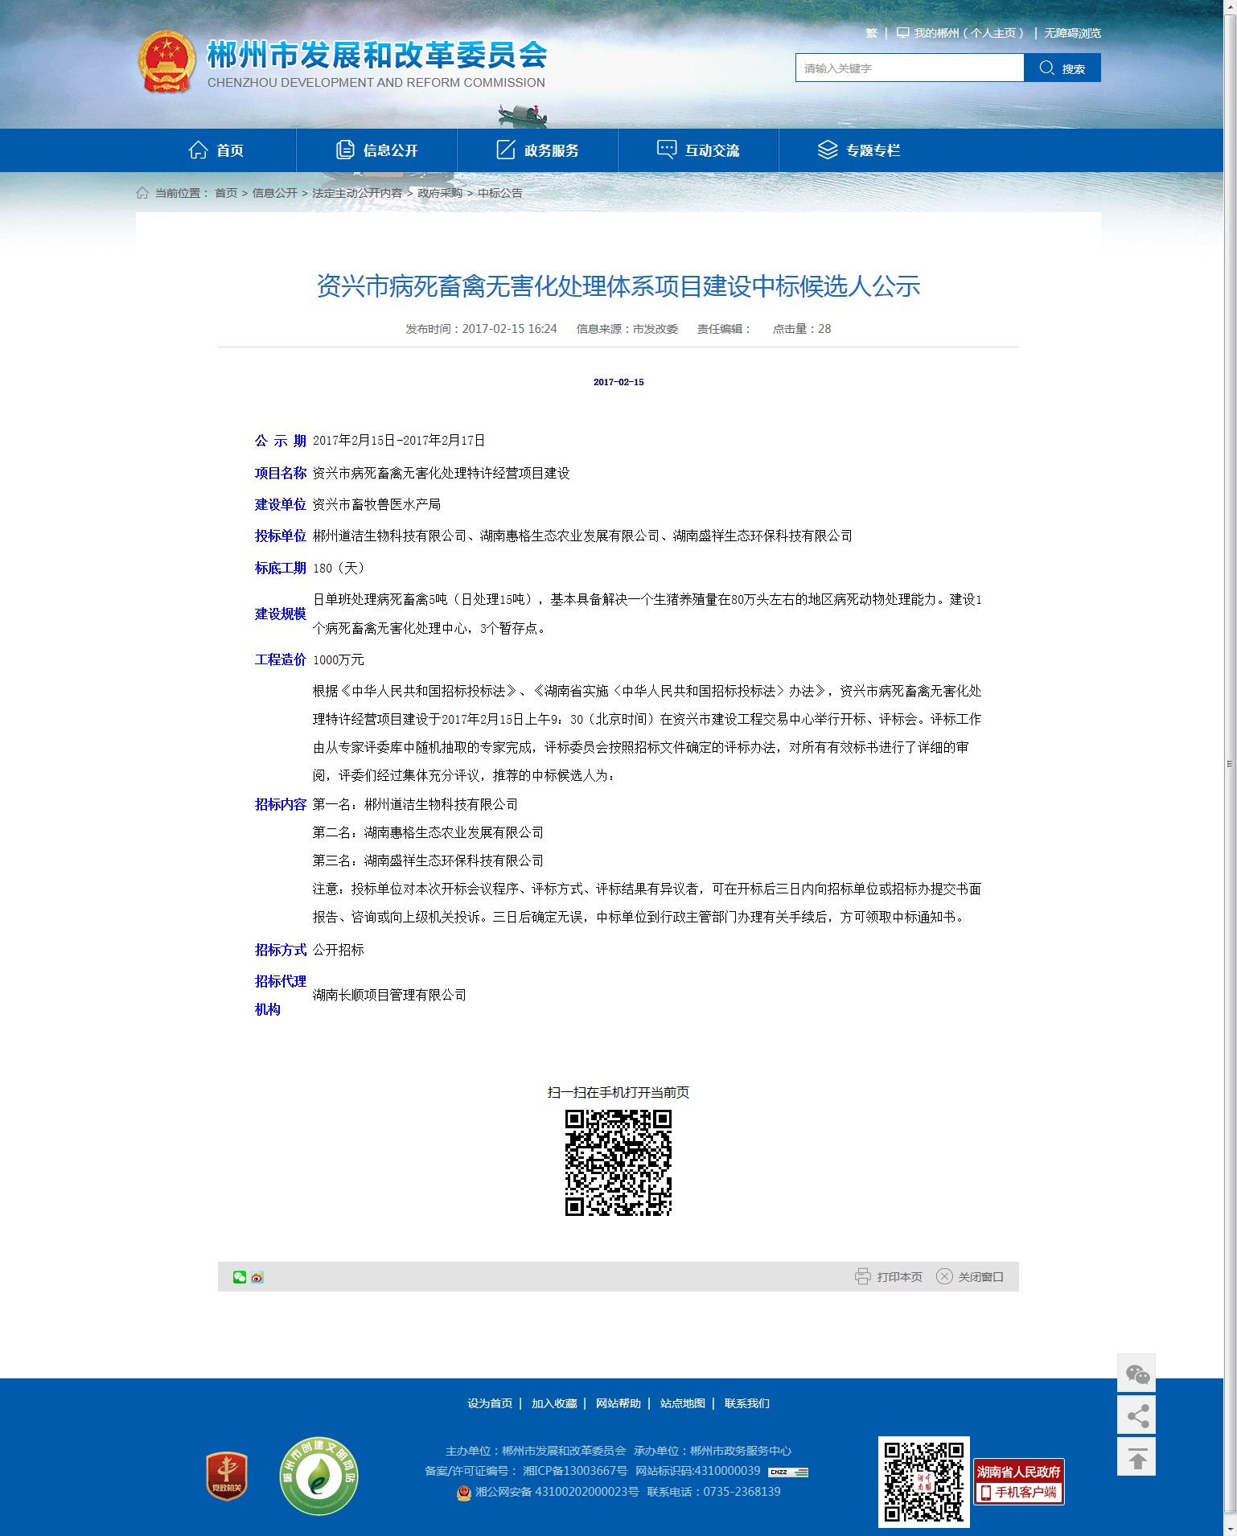The width and height of the screenshot is (1237, 1536).
Task: Go to 政府采购 in the breadcrumb
Action: coord(440,193)
